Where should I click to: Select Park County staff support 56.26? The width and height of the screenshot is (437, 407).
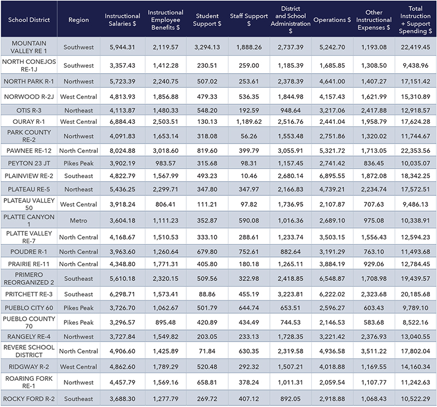click(249, 136)
